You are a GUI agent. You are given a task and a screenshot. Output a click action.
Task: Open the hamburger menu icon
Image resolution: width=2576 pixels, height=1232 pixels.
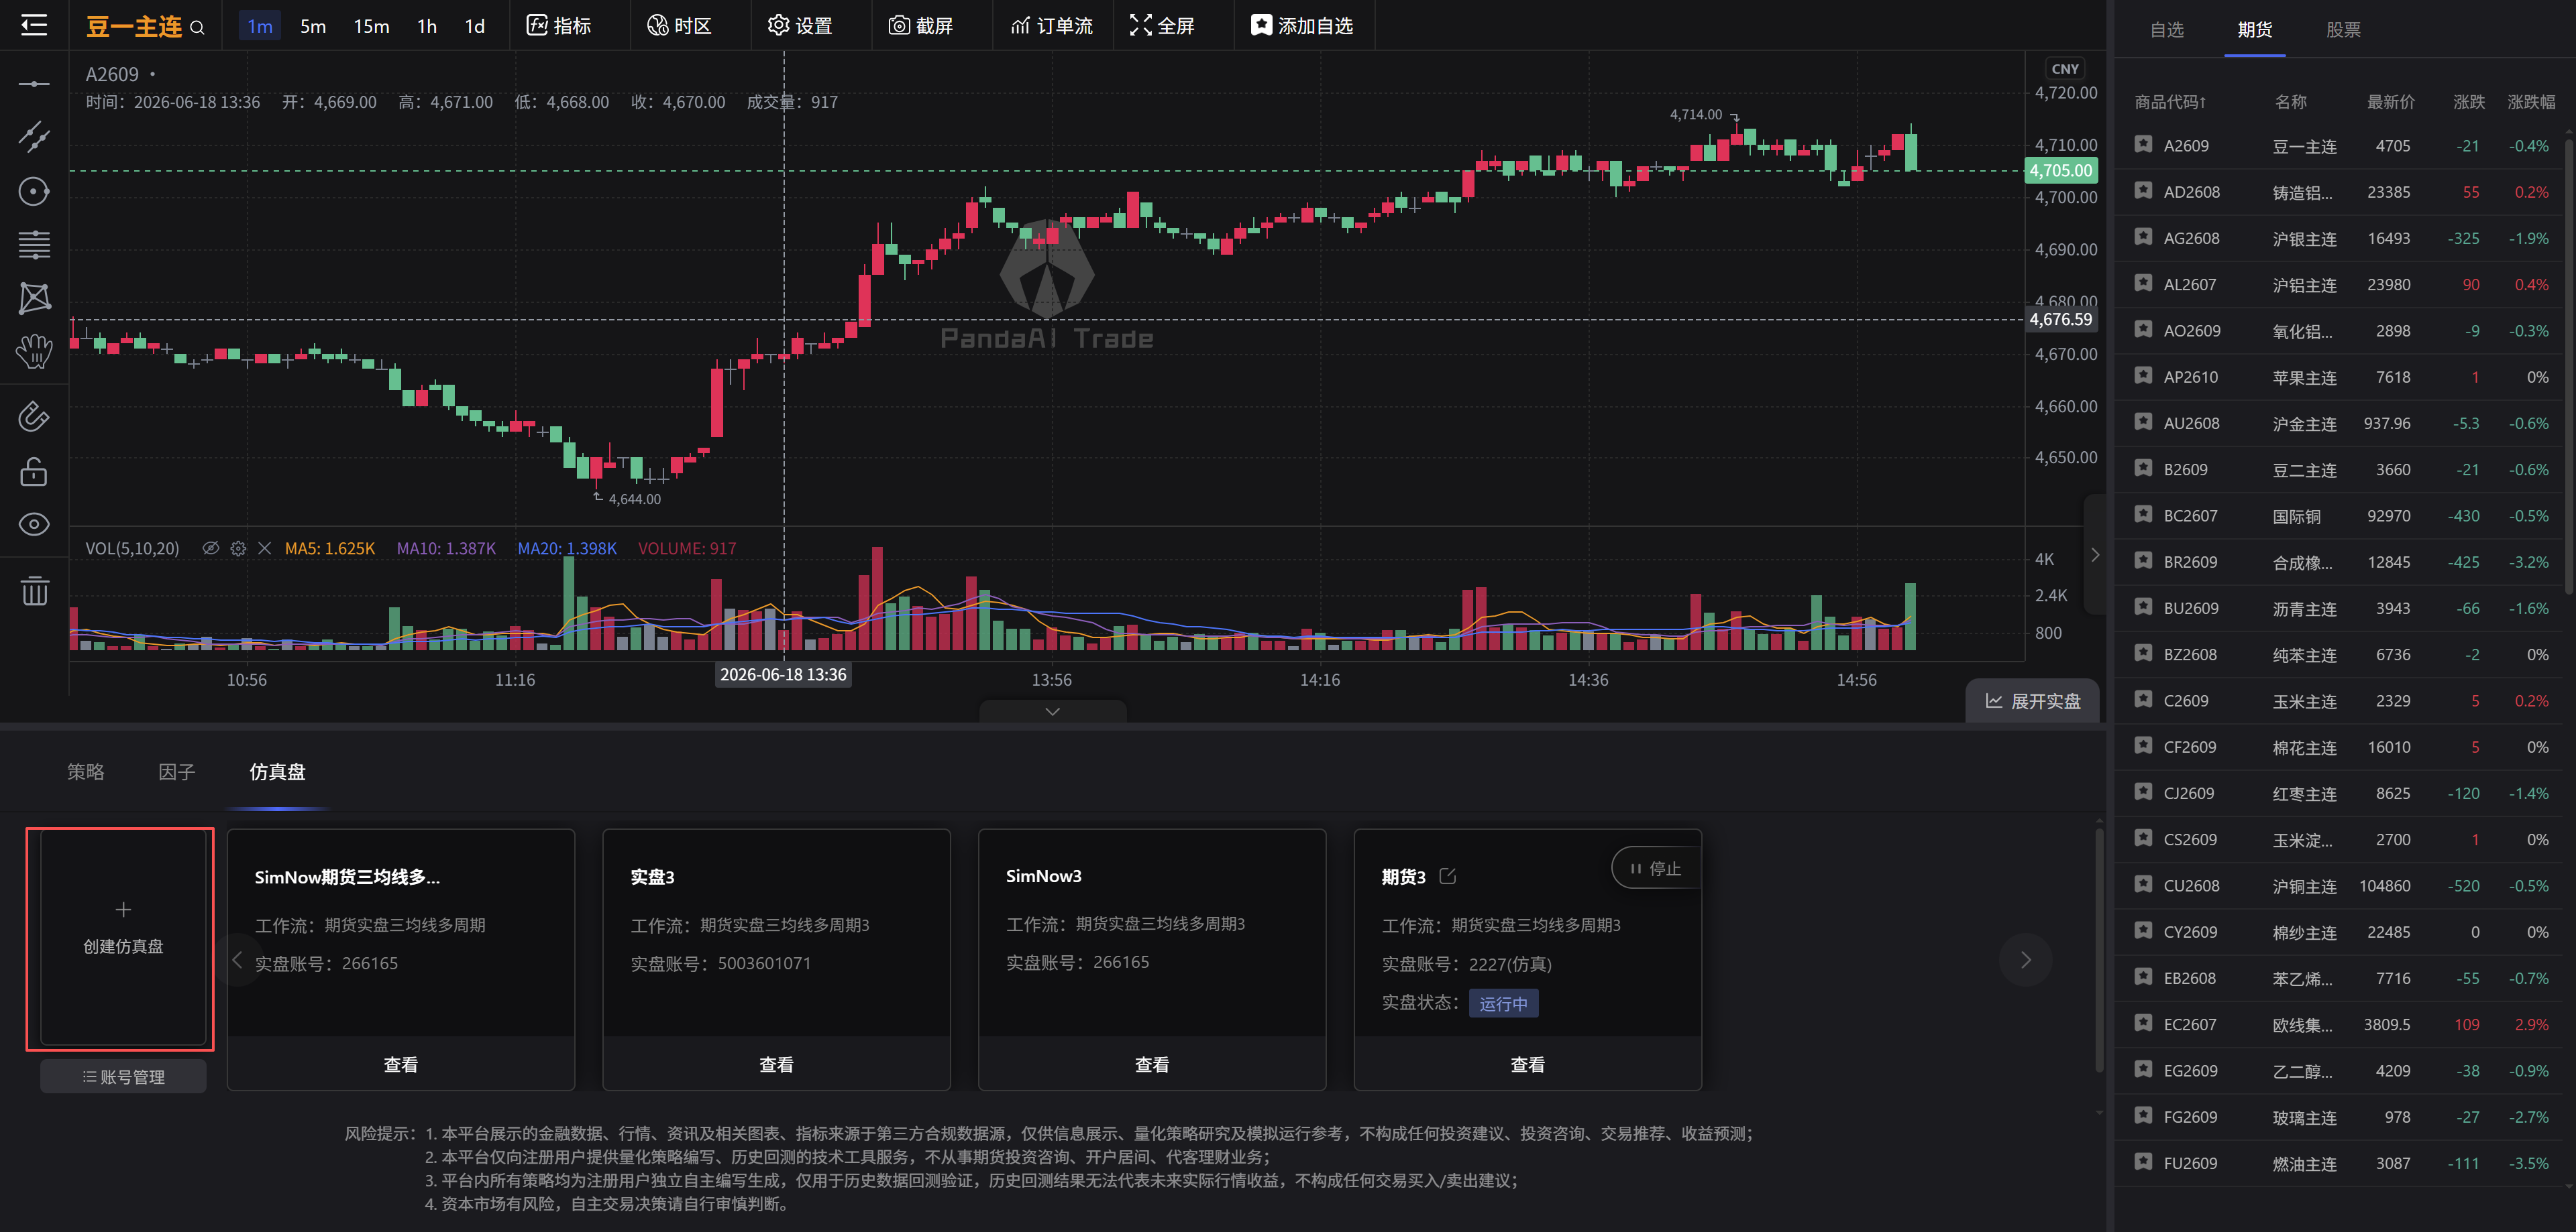pos(34,25)
